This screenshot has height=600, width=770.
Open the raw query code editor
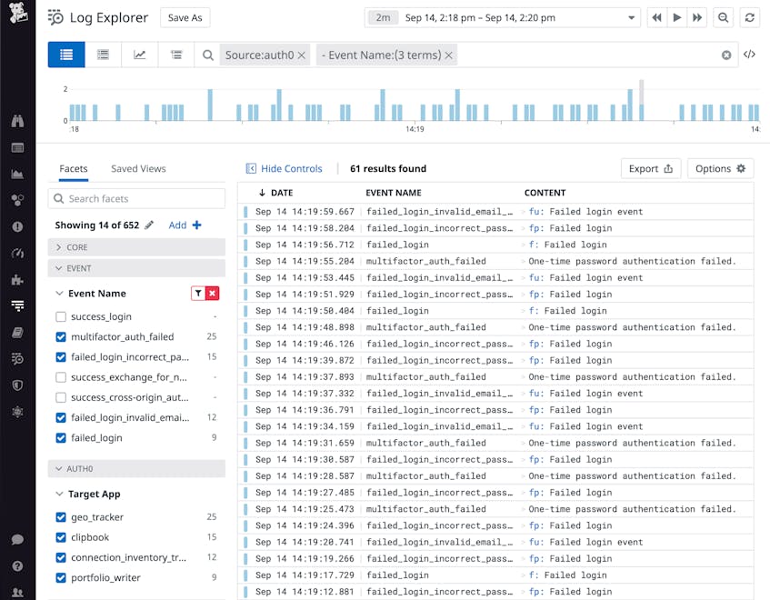pos(749,55)
